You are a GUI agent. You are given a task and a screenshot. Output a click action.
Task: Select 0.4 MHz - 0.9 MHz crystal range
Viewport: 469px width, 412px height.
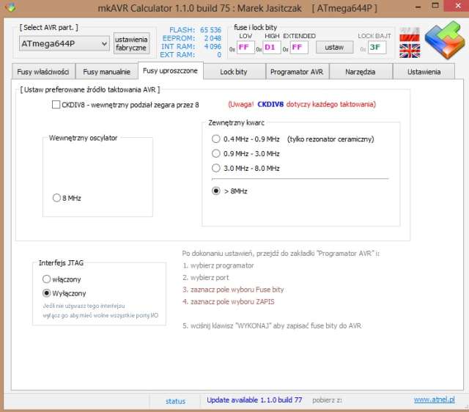click(215, 139)
